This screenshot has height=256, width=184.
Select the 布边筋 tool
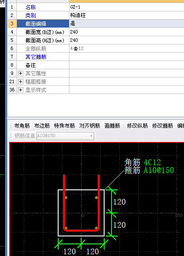click(42, 126)
